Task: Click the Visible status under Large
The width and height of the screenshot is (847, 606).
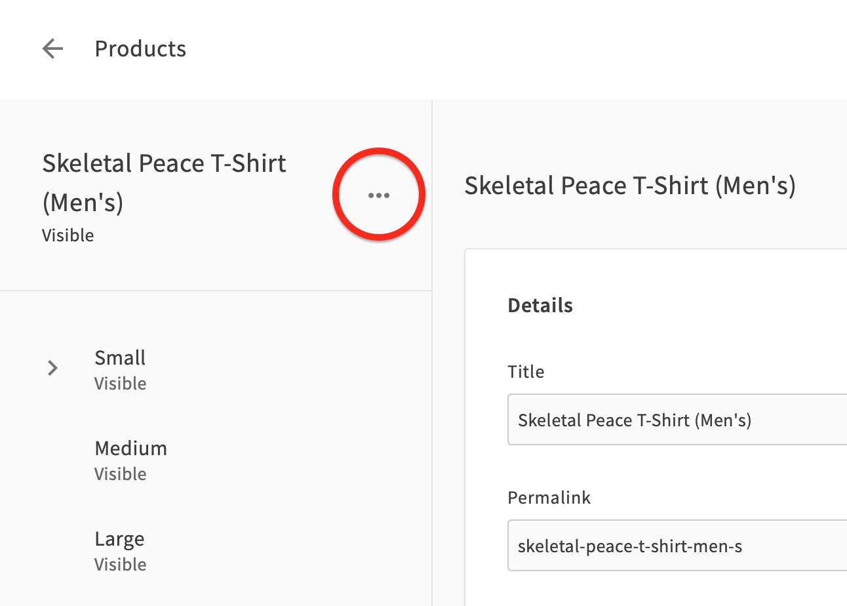Action: (121, 564)
